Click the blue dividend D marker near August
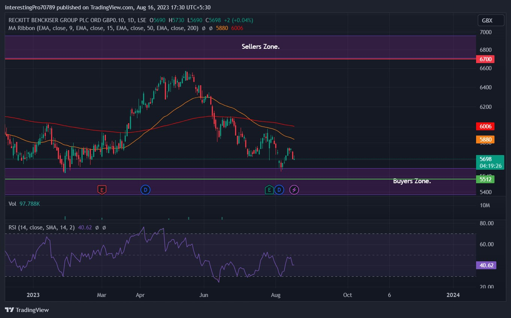The width and height of the screenshot is (511, 318). point(279,190)
